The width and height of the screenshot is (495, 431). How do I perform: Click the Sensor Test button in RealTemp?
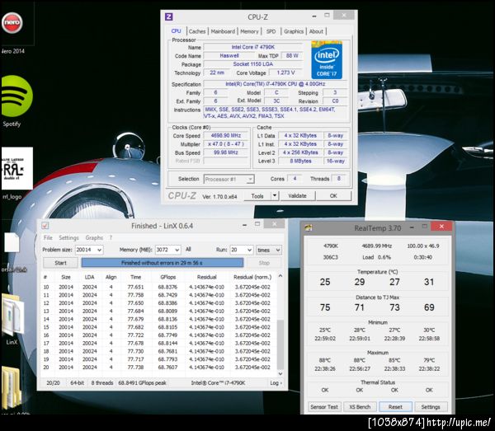click(x=324, y=407)
